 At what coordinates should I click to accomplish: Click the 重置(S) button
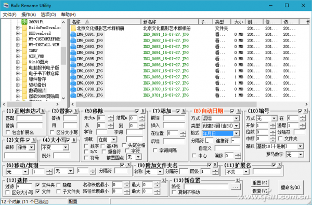pos(260,183)
